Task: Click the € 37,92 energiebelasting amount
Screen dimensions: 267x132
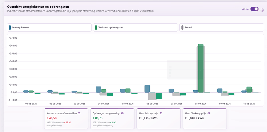Action: click(x=68, y=122)
